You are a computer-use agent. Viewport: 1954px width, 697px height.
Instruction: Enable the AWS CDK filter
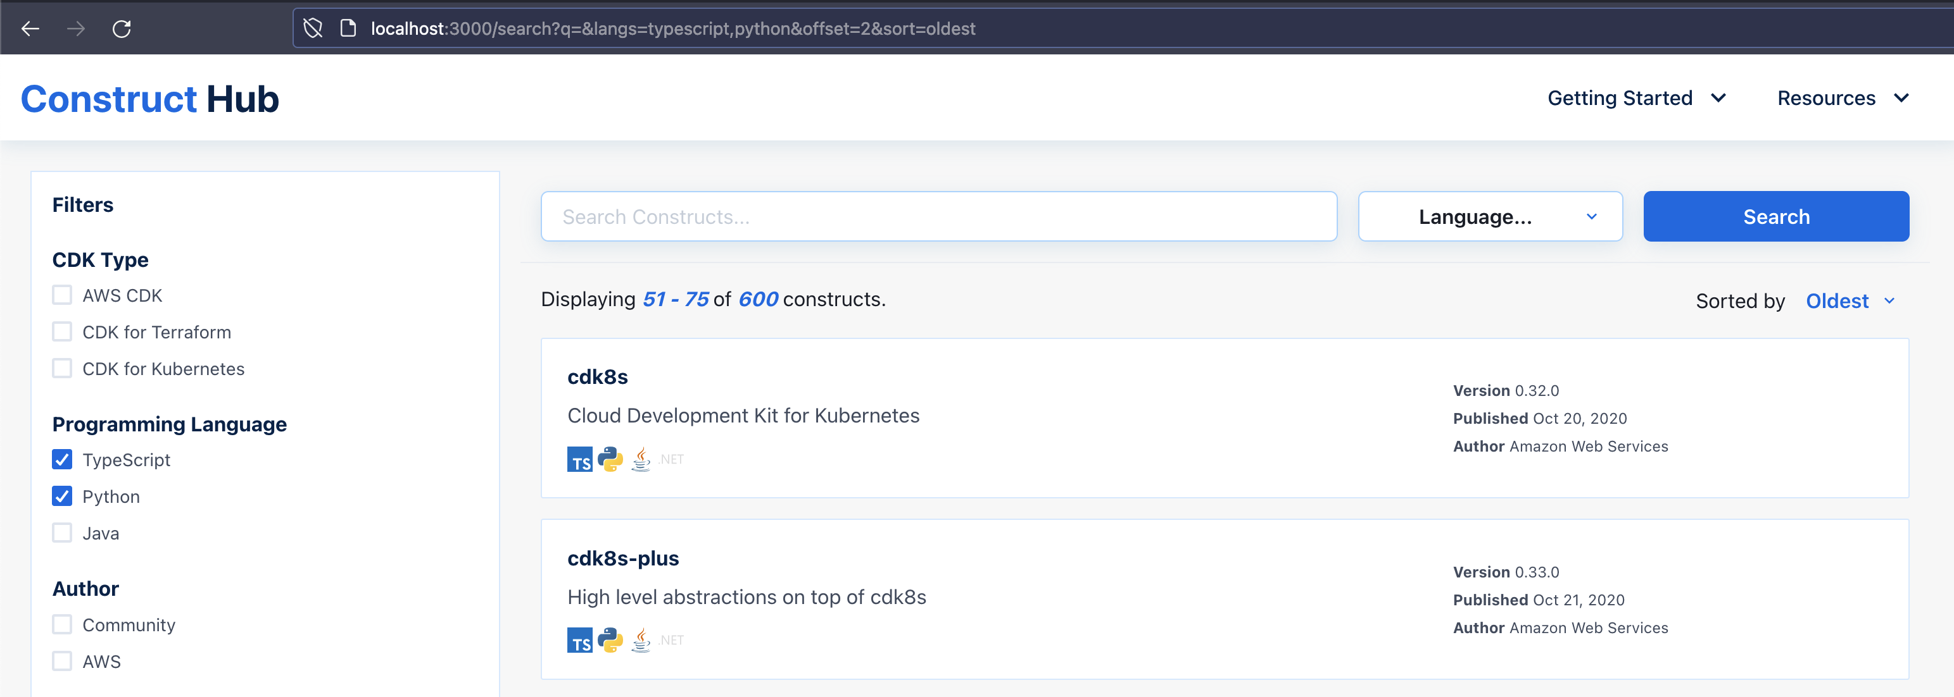61,295
